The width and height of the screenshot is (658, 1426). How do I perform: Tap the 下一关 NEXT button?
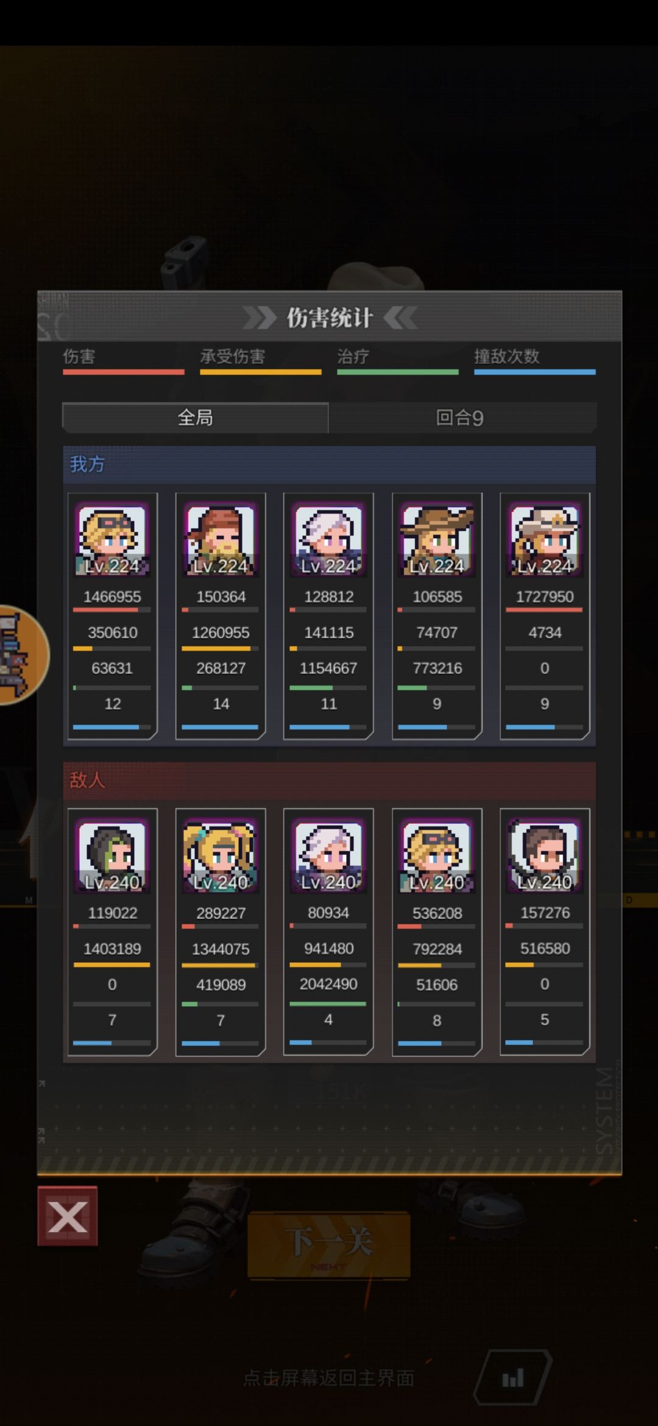[328, 1244]
